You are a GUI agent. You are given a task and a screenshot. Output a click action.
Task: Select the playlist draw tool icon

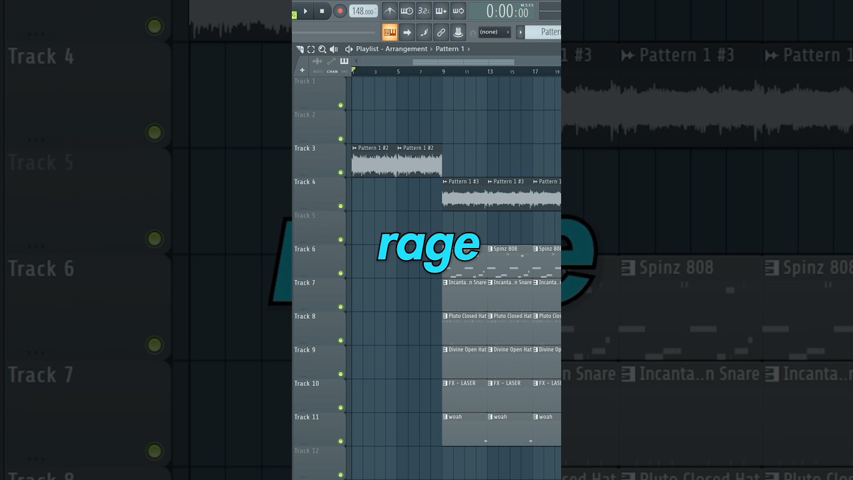pos(300,49)
